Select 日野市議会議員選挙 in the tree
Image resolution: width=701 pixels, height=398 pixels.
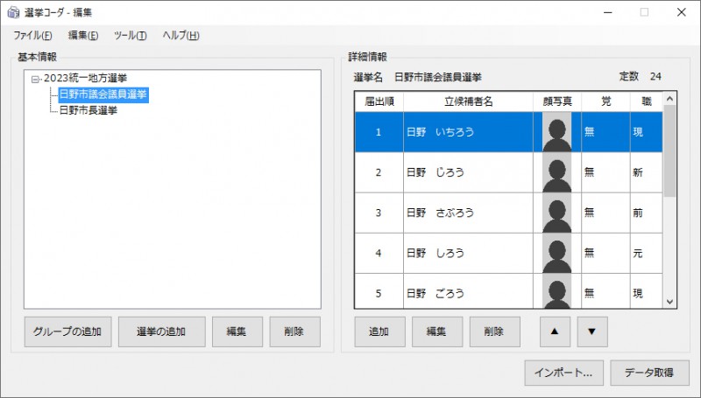103,94
